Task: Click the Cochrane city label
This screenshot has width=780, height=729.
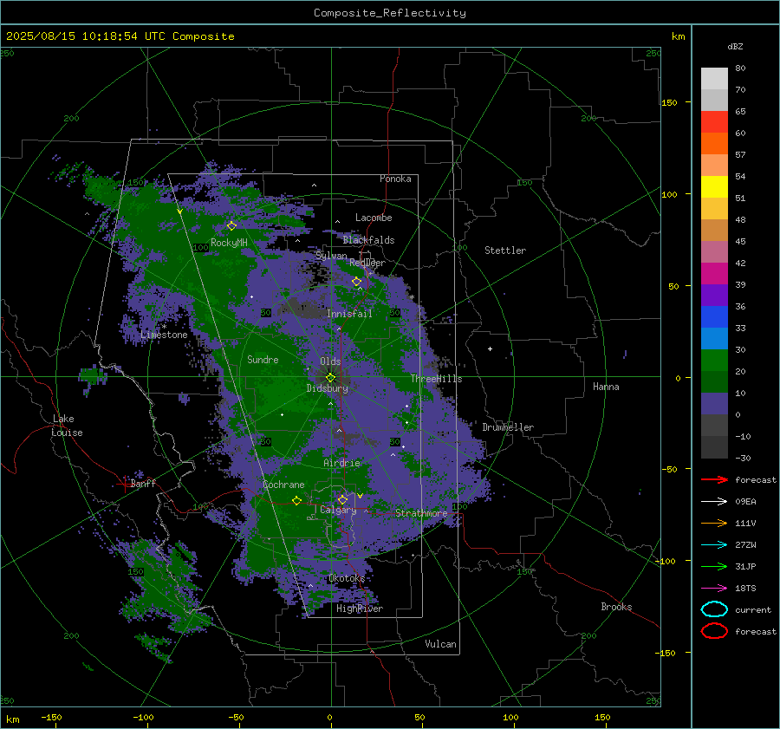Action: click(x=283, y=485)
